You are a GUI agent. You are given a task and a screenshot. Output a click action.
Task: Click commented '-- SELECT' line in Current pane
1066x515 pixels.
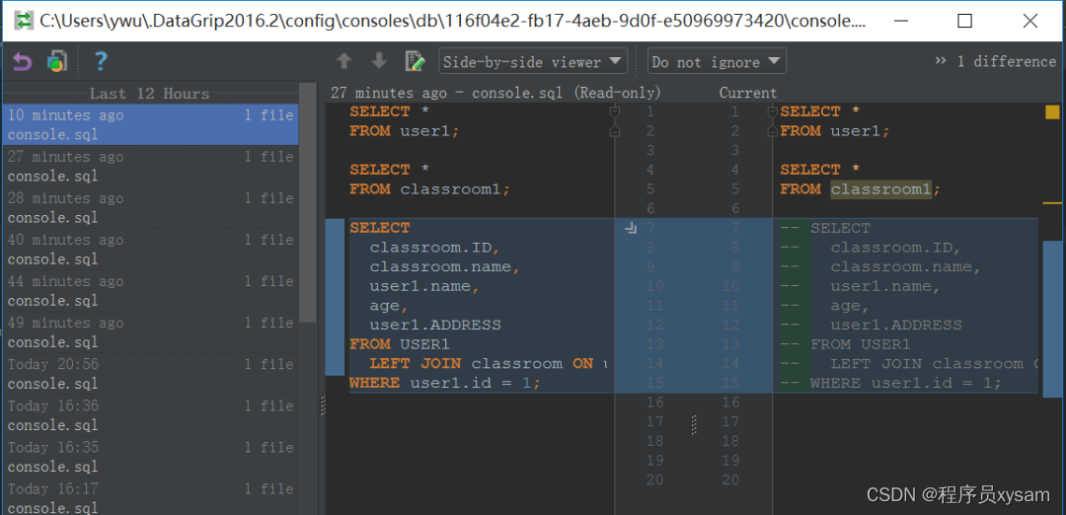pos(825,228)
